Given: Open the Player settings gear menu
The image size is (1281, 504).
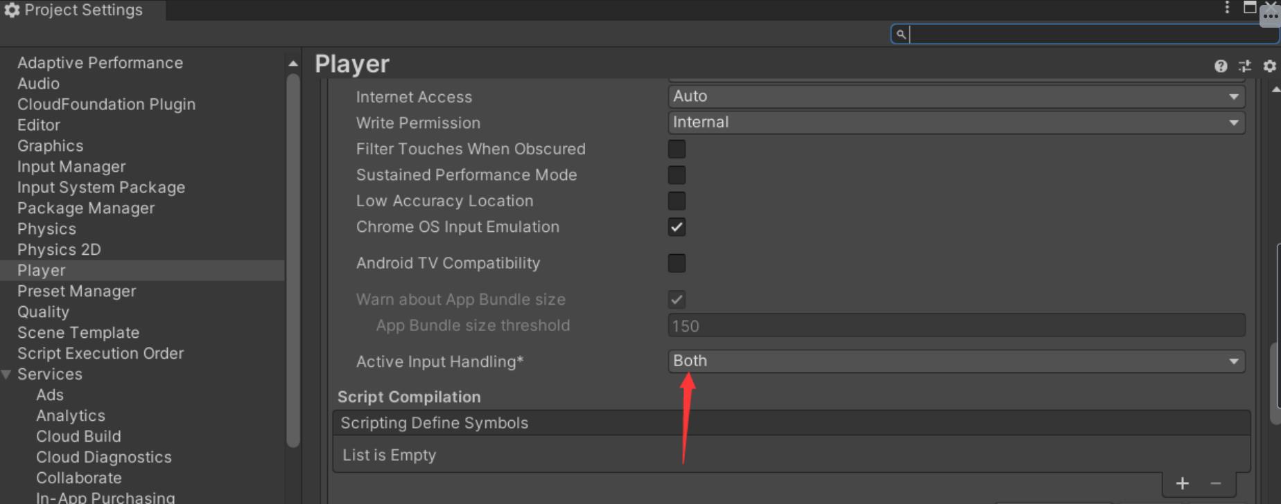Looking at the screenshot, I should point(1269,66).
